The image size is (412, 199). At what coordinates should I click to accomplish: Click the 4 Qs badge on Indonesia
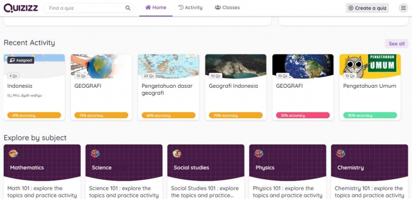point(13,76)
